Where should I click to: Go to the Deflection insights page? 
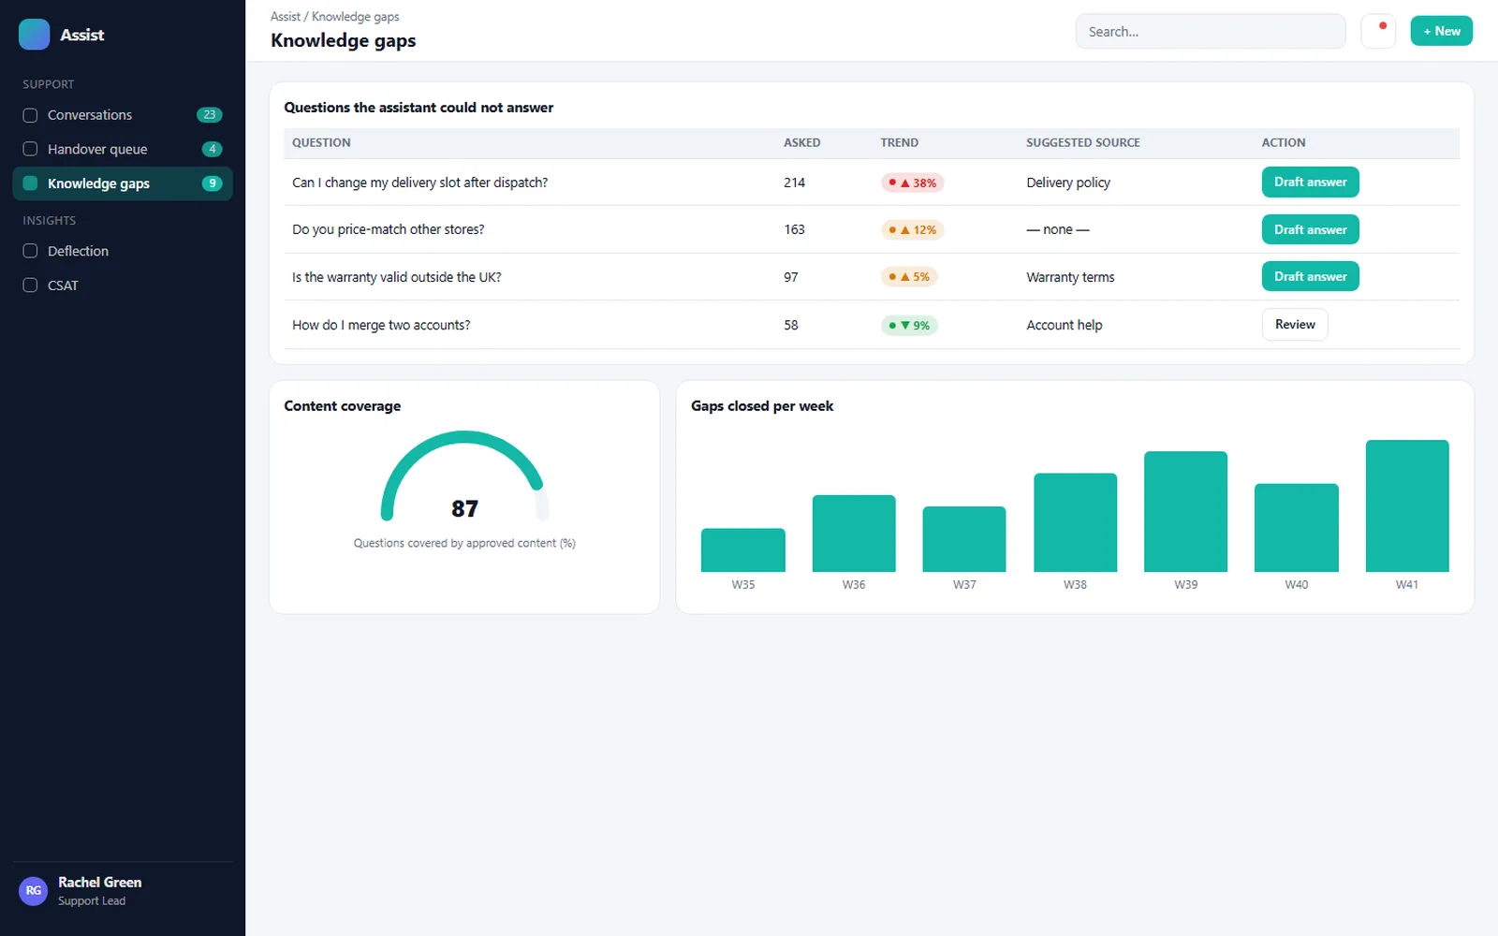123,251
